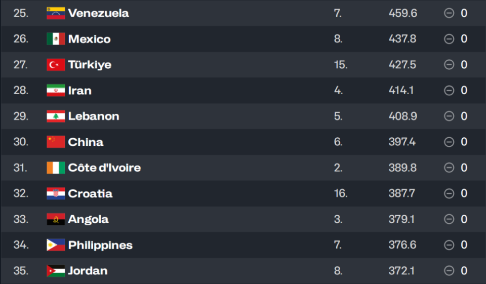
Task: Click the Croatia flag icon
Action: coord(56,193)
